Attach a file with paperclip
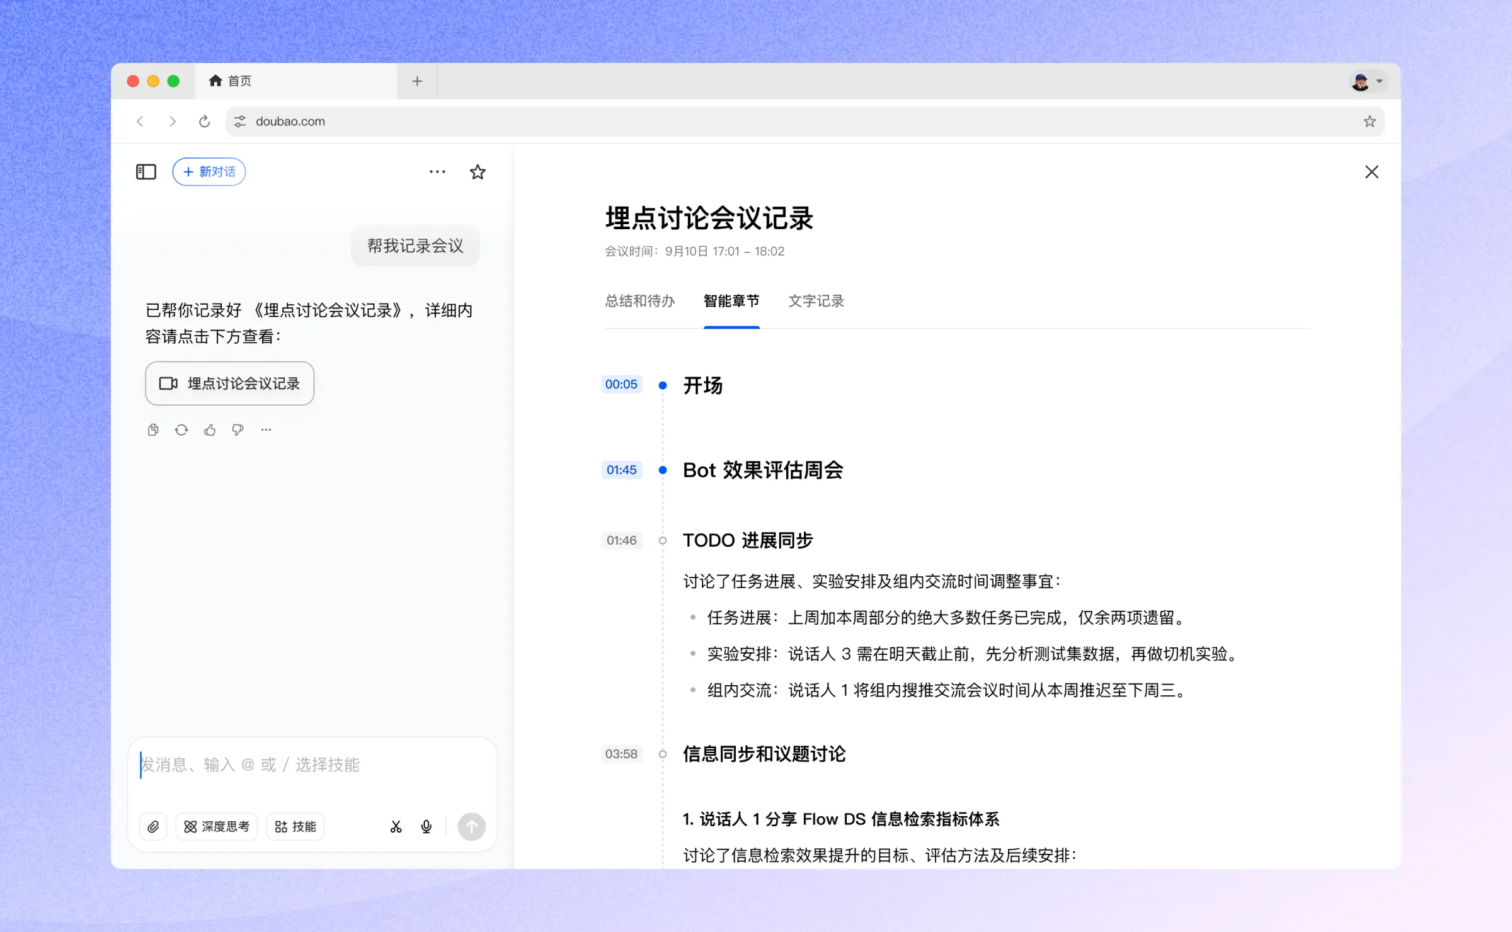1512x932 pixels. 153,827
